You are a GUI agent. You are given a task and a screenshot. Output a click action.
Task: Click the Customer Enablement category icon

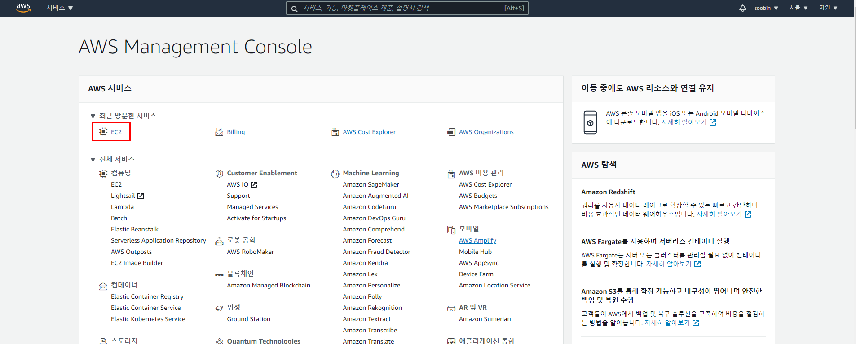tap(219, 174)
